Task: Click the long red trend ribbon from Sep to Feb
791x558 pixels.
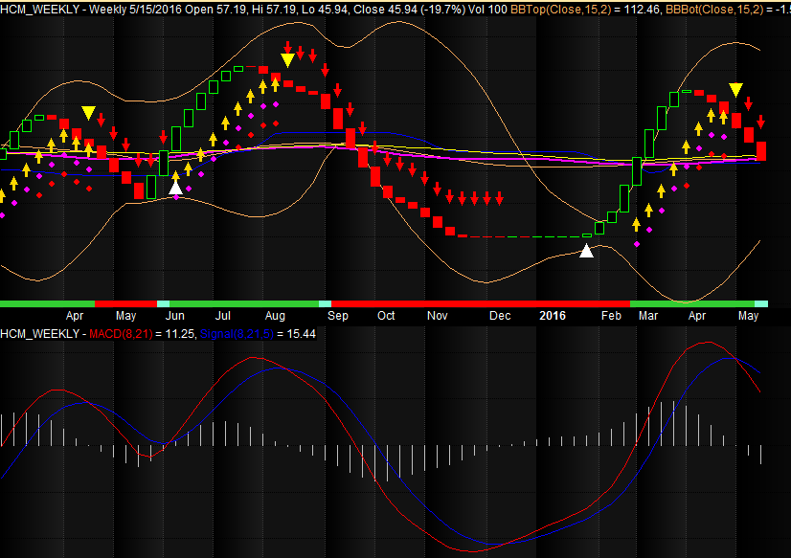Action: (481, 304)
